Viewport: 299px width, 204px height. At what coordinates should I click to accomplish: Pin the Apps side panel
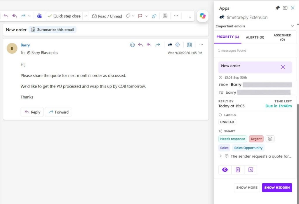pos(278,8)
